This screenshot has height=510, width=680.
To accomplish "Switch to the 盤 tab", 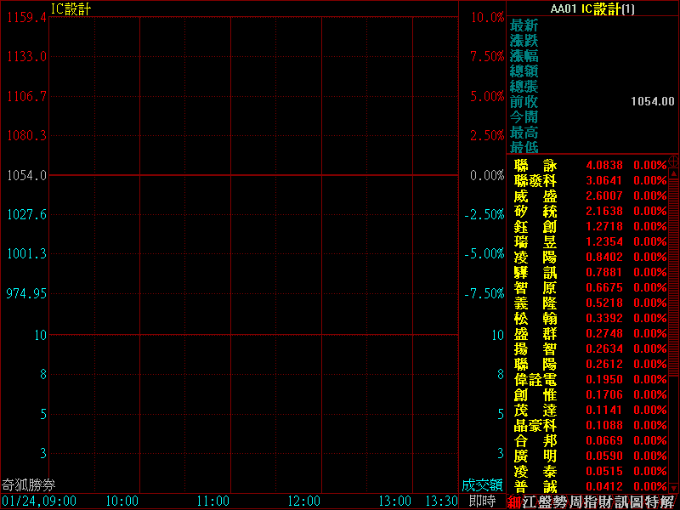I will pos(547,501).
